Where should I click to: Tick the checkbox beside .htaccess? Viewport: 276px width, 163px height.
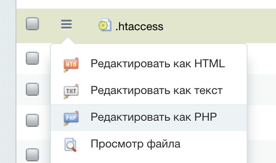pyautogui.click(x=32, y=24)
